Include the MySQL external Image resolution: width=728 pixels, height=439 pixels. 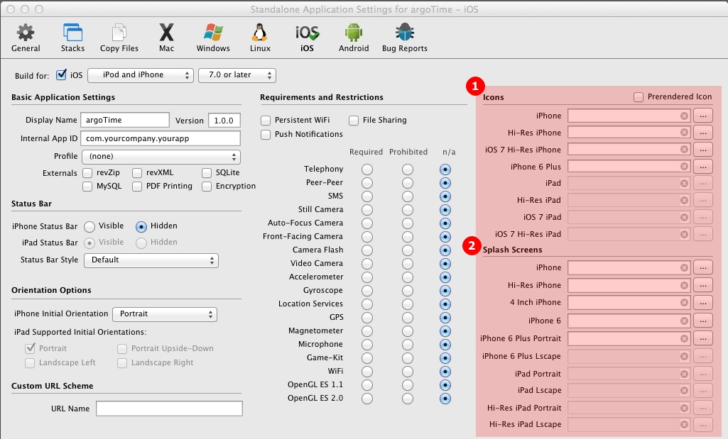87,187
